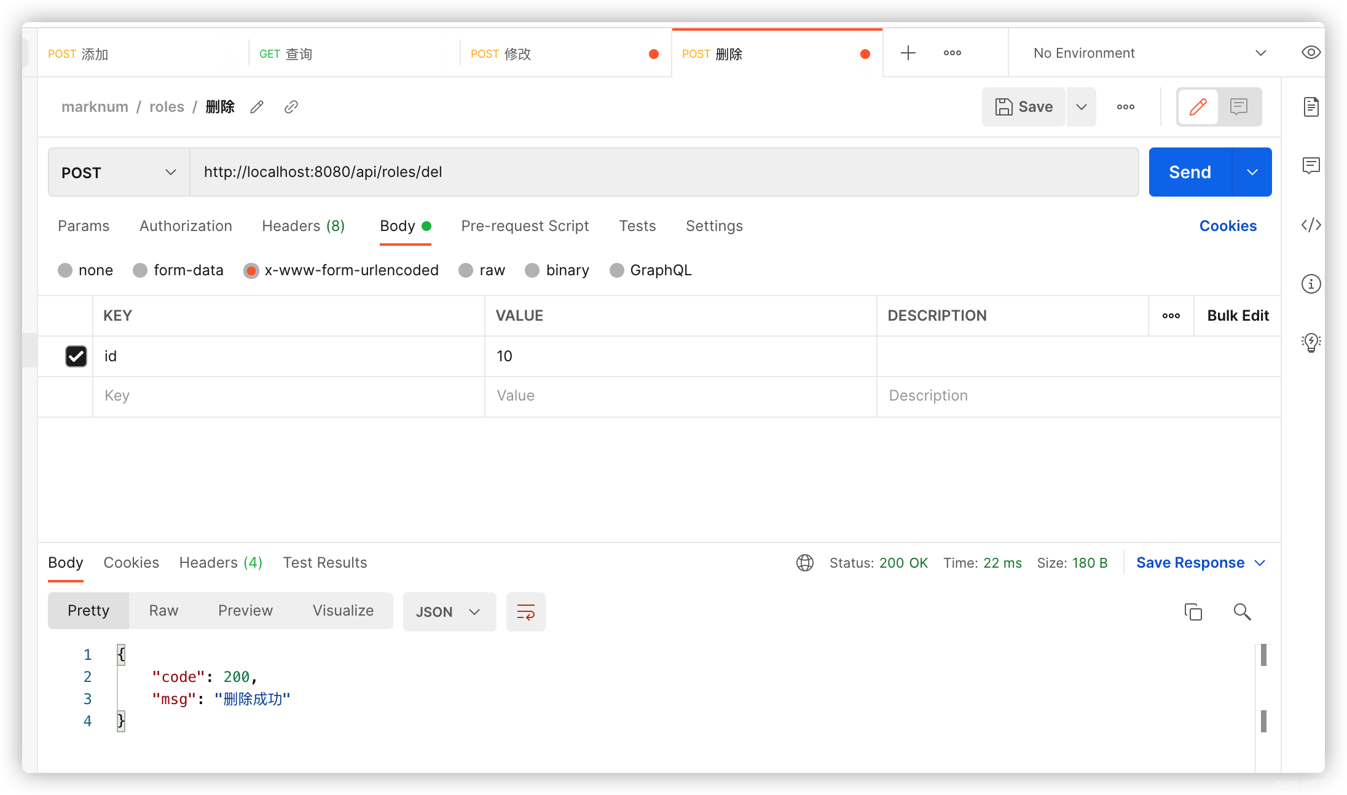Uncheck the id parameter row
Screen dimensions: 1347x795
76,356
